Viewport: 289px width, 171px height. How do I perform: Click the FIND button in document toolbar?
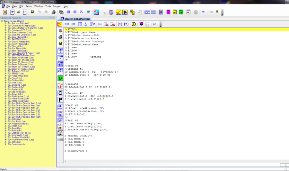(100, 24)
